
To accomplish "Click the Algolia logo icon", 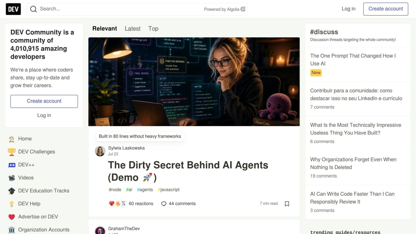I will coord(243,9).
